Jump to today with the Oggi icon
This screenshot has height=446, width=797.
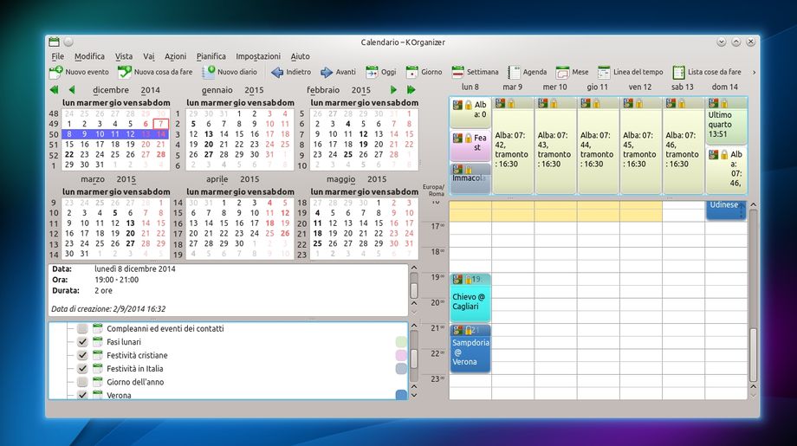372,73
